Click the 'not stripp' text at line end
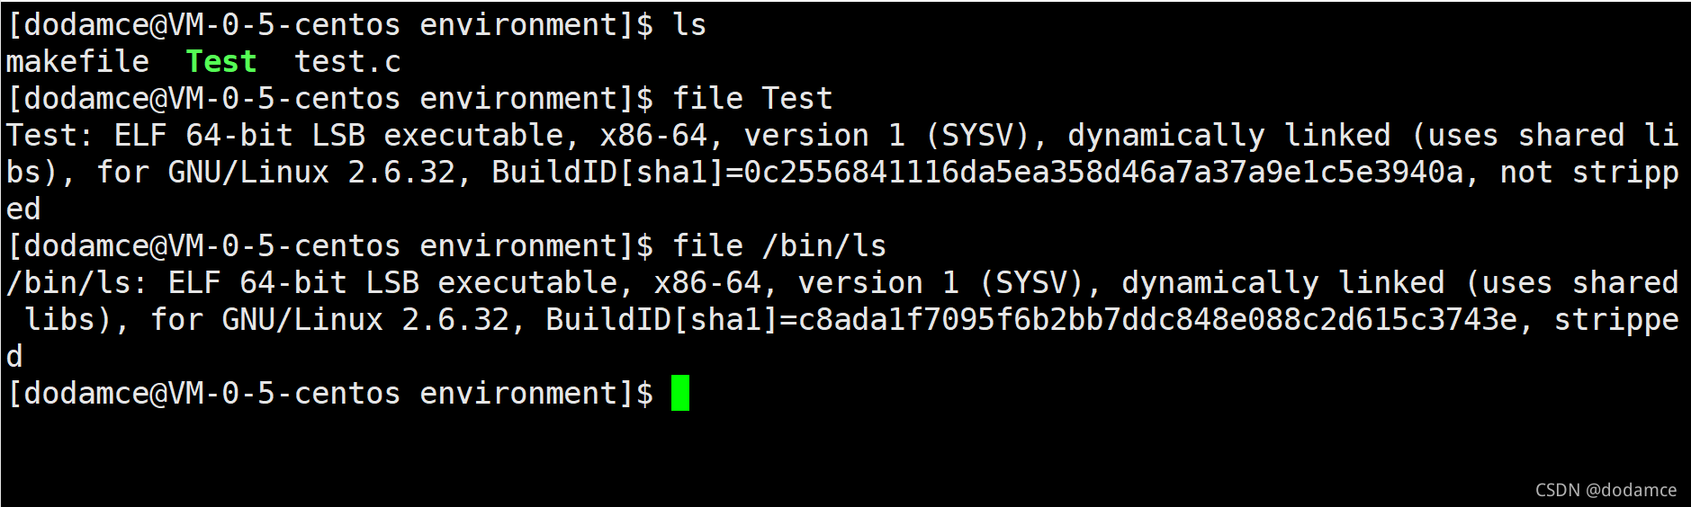 (1589, 173)
